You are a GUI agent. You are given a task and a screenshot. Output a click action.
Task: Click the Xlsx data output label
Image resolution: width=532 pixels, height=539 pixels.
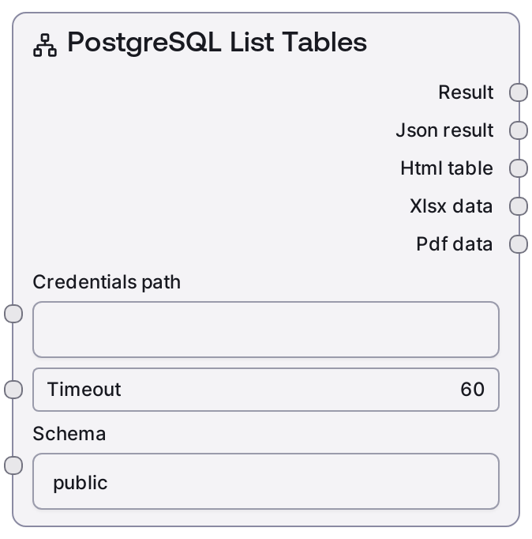pyautogui.click(x=451, y=206)
